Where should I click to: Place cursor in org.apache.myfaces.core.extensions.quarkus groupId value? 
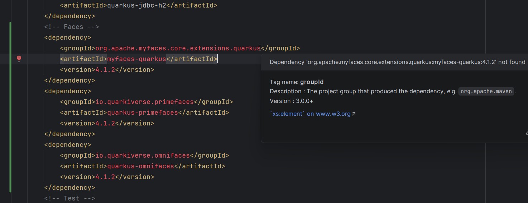[x=178, y=48]
